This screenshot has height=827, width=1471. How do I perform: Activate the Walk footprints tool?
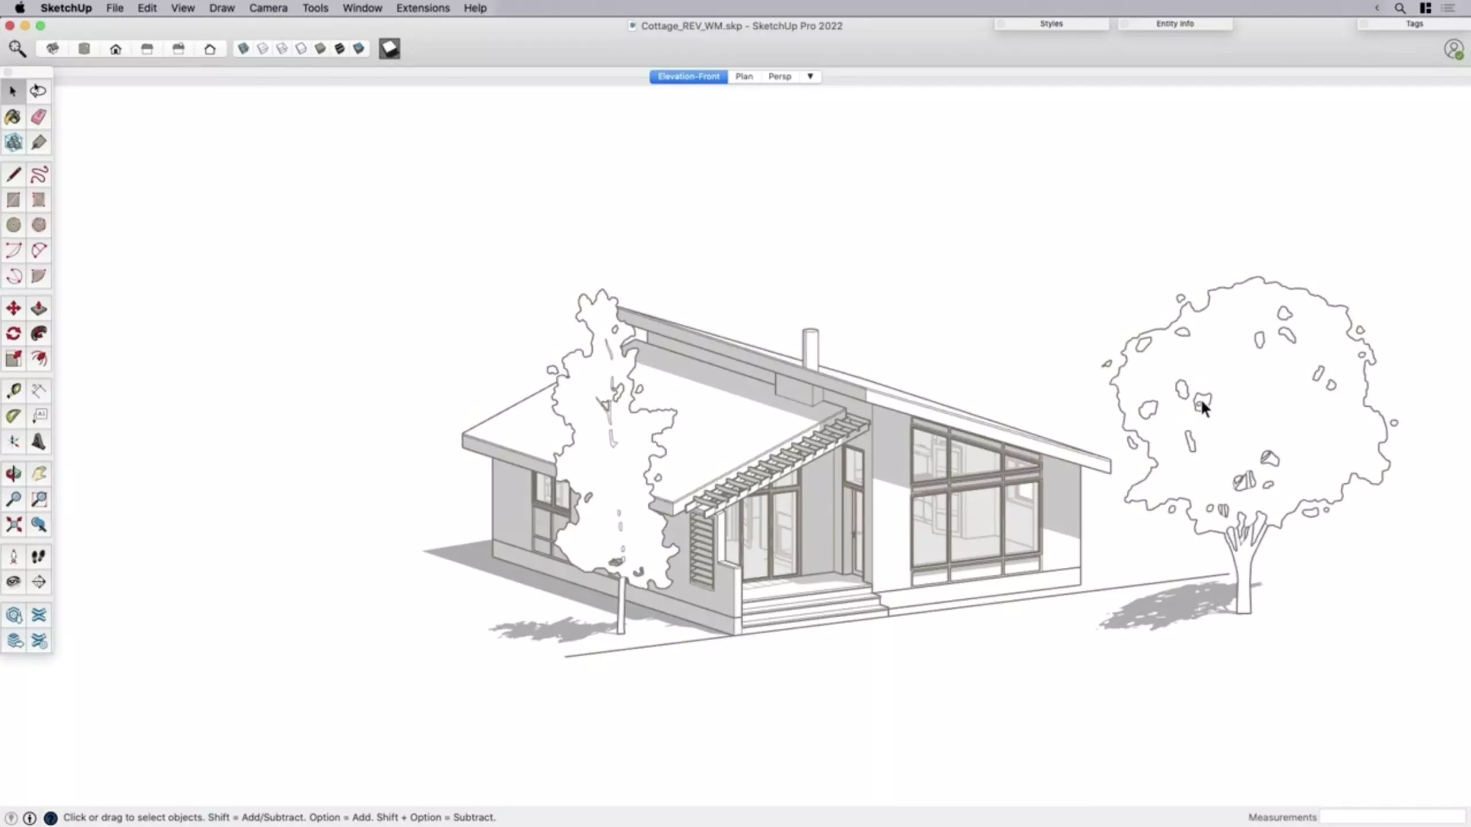(x=38, y=556)
